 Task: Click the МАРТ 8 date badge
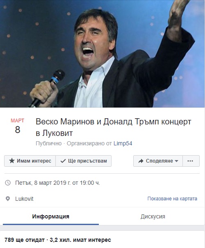pos(17,126)
